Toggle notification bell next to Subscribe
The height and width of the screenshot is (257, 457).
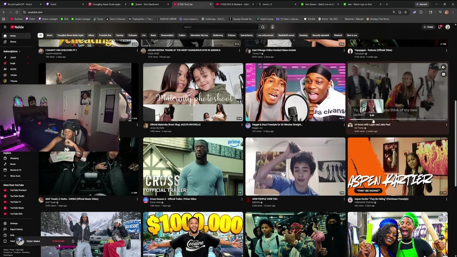pyautogui.click(x=73, y=241)
